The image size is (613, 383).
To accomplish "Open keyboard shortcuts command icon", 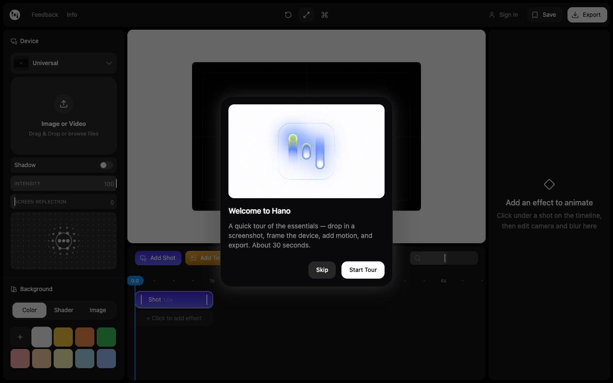I will point(325,15).
